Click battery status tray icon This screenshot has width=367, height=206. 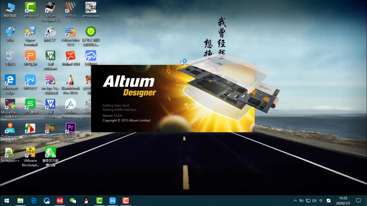point(302,201)
